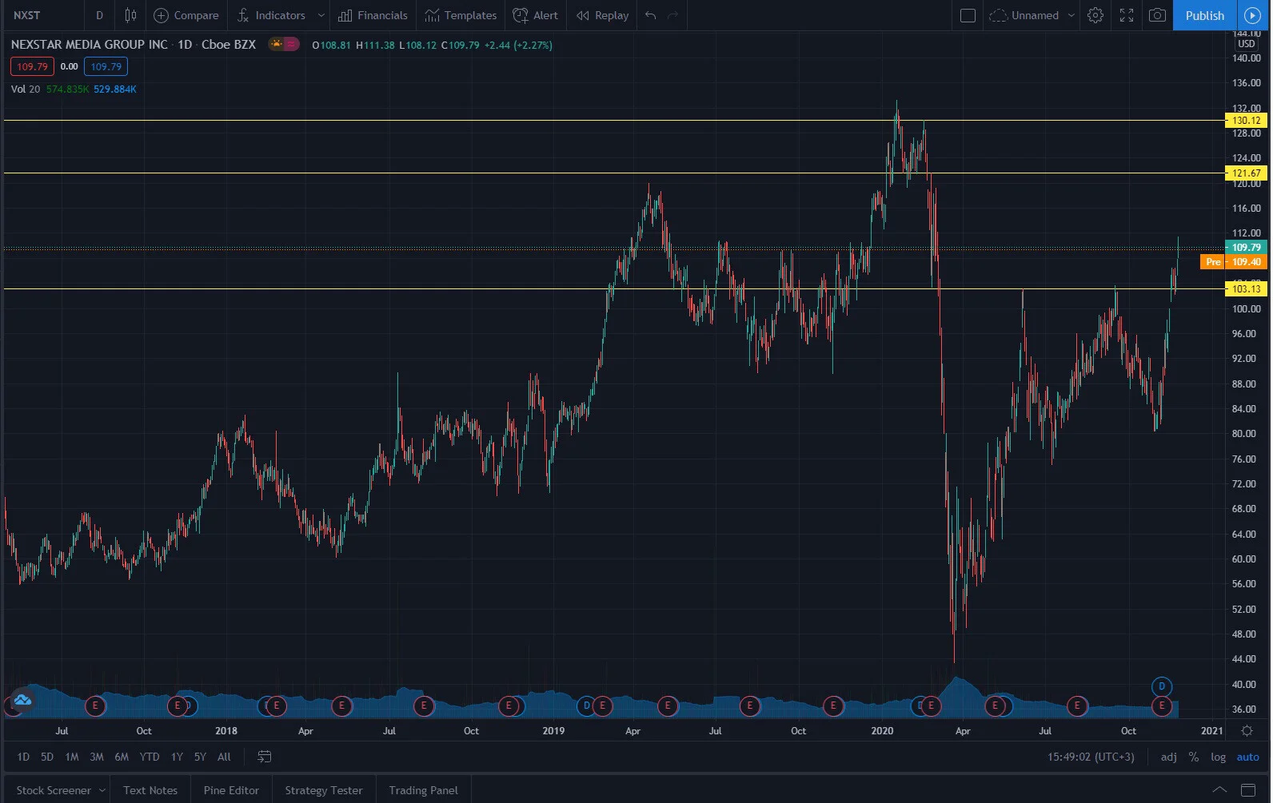This screenshot has height=803, width=1273.
Task: Click the NXST symbol search field
Action: (x=44, y=15)
